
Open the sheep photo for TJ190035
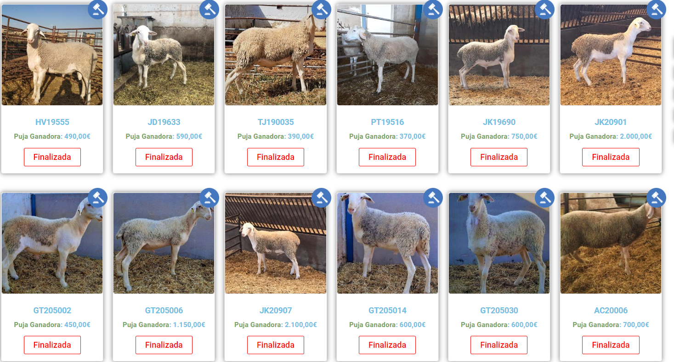click(x=276, y=55)
